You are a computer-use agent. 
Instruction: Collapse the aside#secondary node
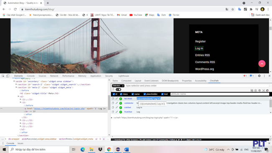pyautogui.click(x=14, y=81)
